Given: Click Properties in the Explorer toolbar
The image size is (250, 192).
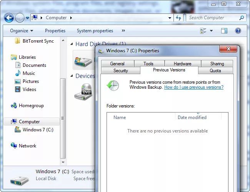Looking at the screenshot, I should [55, 31].
